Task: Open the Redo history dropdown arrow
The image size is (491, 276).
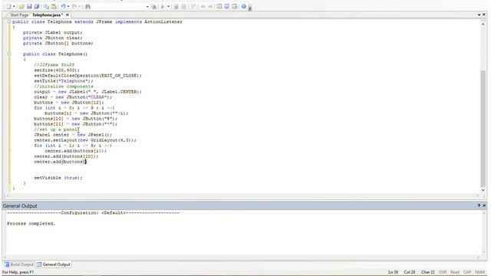Action: click(80, 7)
